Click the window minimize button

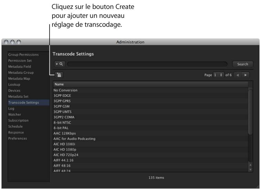[x=12, y=42]
